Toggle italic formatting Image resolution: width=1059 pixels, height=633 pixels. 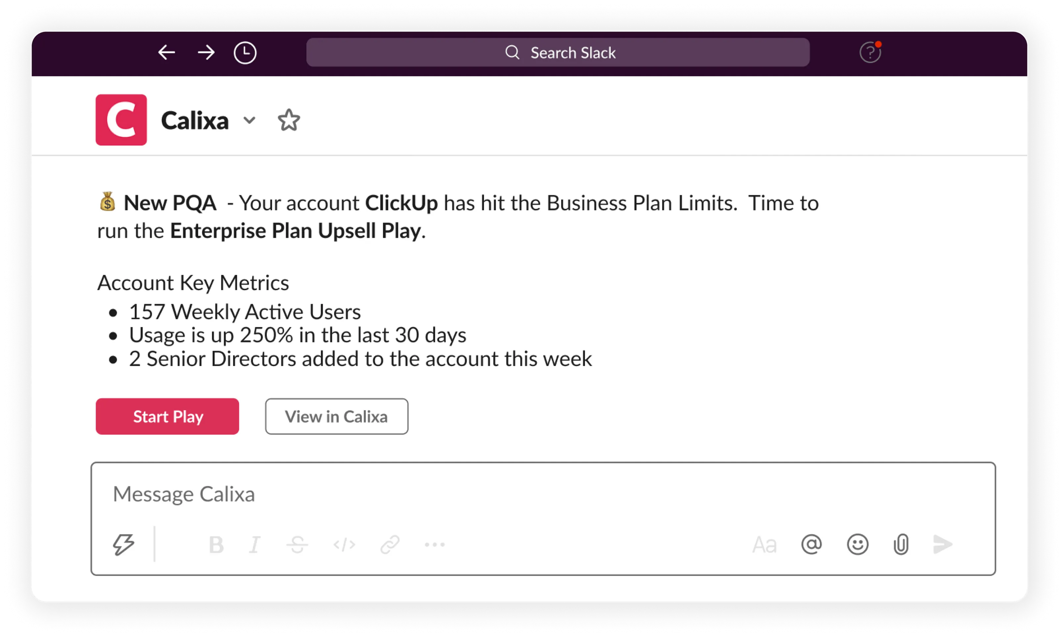254,545
